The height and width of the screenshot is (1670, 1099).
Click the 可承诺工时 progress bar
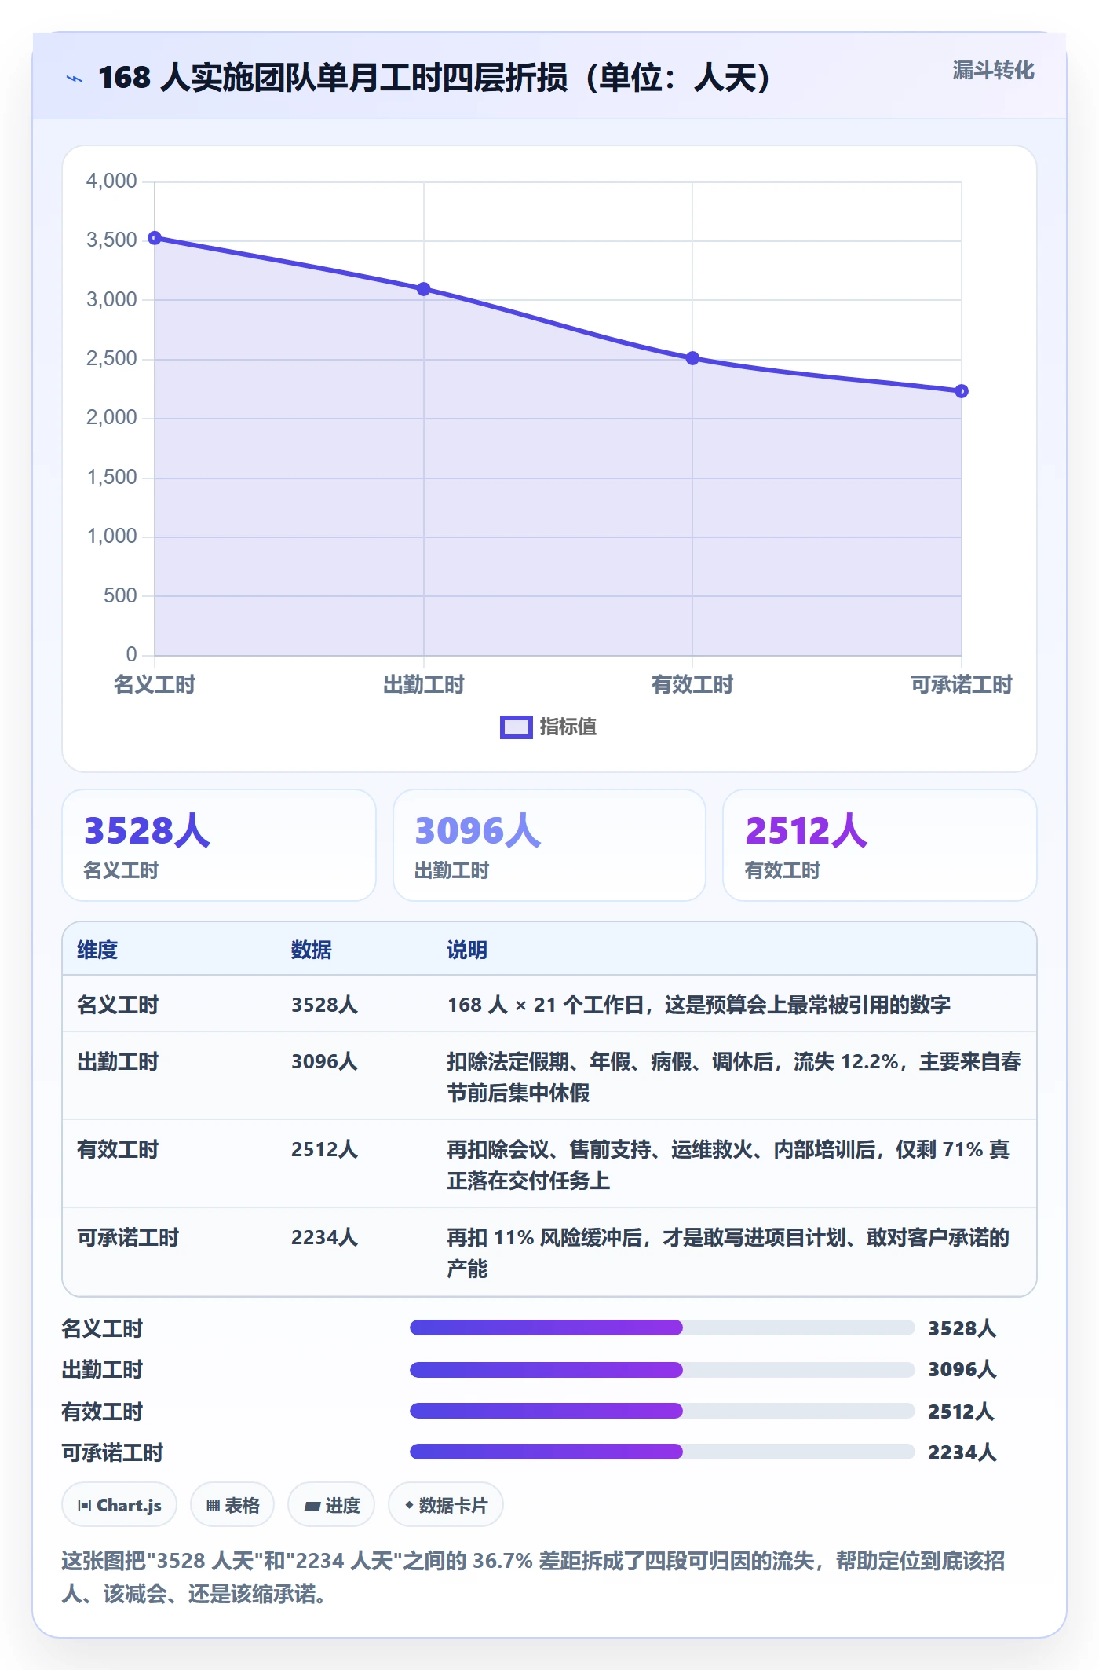(663, 1452)
